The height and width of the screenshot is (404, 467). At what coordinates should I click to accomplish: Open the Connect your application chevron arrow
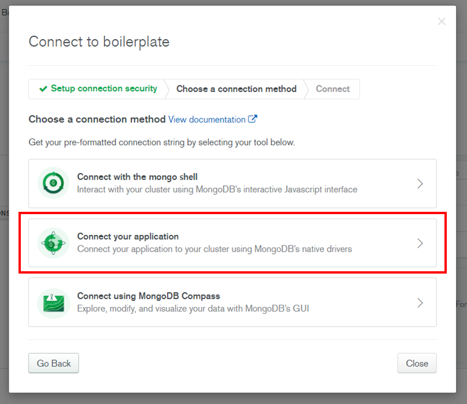point(420,243)
